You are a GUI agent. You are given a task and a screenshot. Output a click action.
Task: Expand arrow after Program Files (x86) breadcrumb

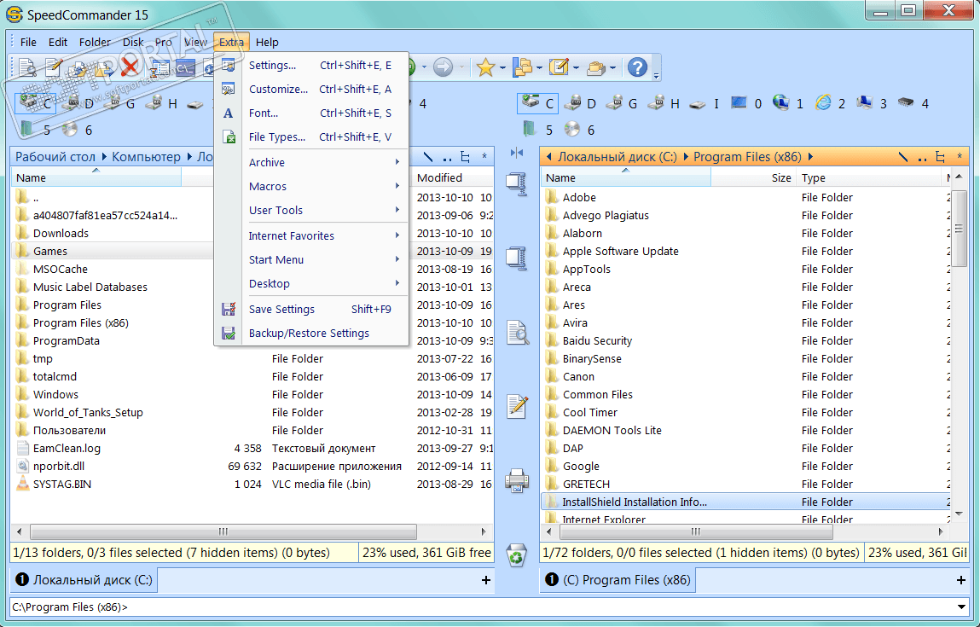tap(810, 157)
